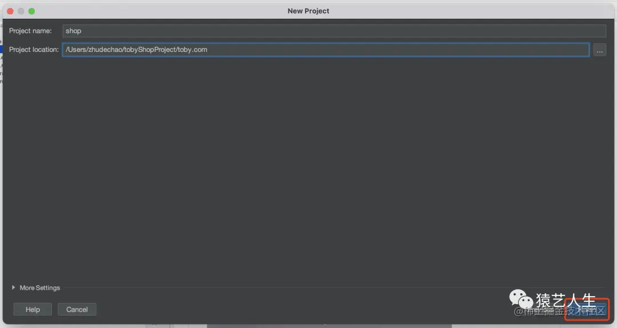Viewport: 617px width, 328px height.
Task: Place cursor after 'toby.com' in the path
Action: [208, 50]
